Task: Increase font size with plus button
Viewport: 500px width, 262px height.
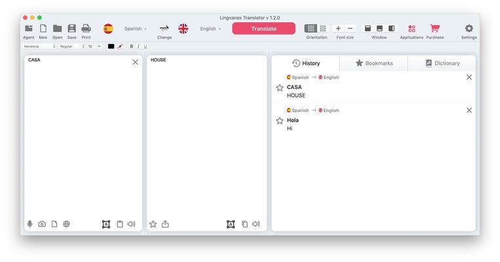Action: click(338, 28)
